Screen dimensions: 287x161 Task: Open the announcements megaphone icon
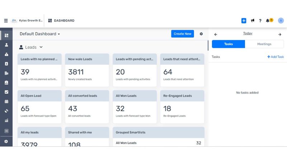253,21
